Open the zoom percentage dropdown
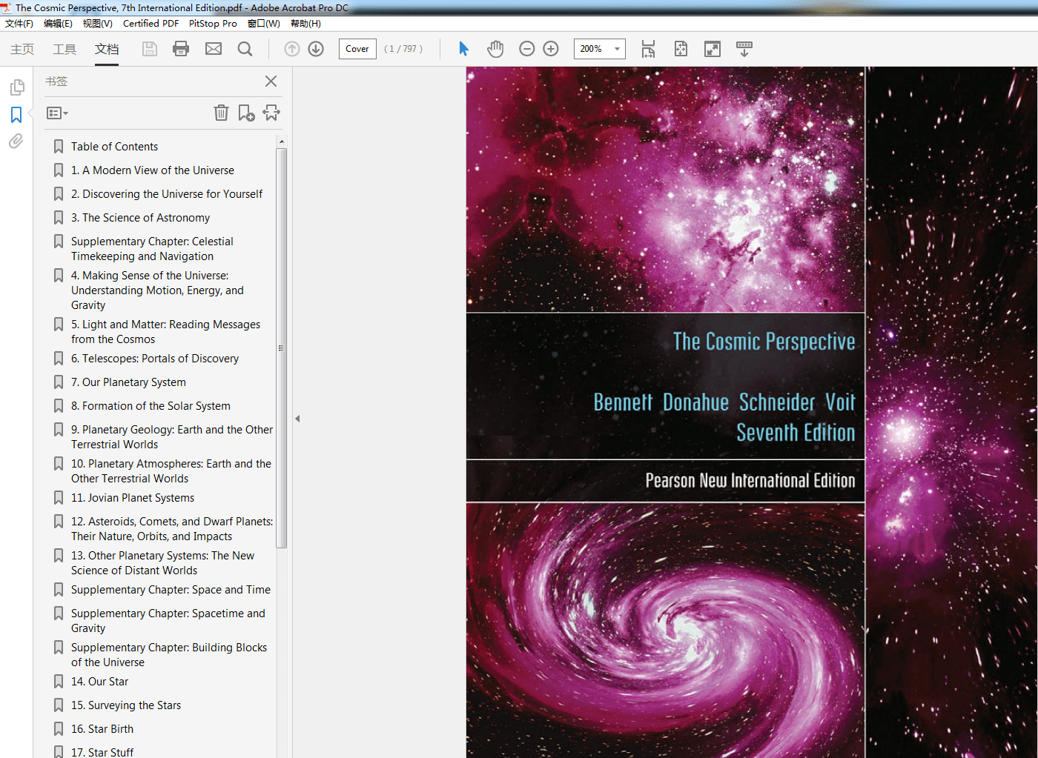Screen dimensions: 1038x758 (x=617, y=49)
